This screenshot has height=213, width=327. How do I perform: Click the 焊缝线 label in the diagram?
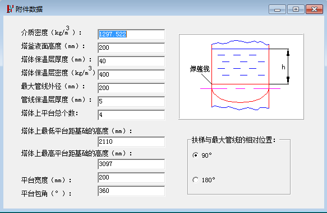200,69
